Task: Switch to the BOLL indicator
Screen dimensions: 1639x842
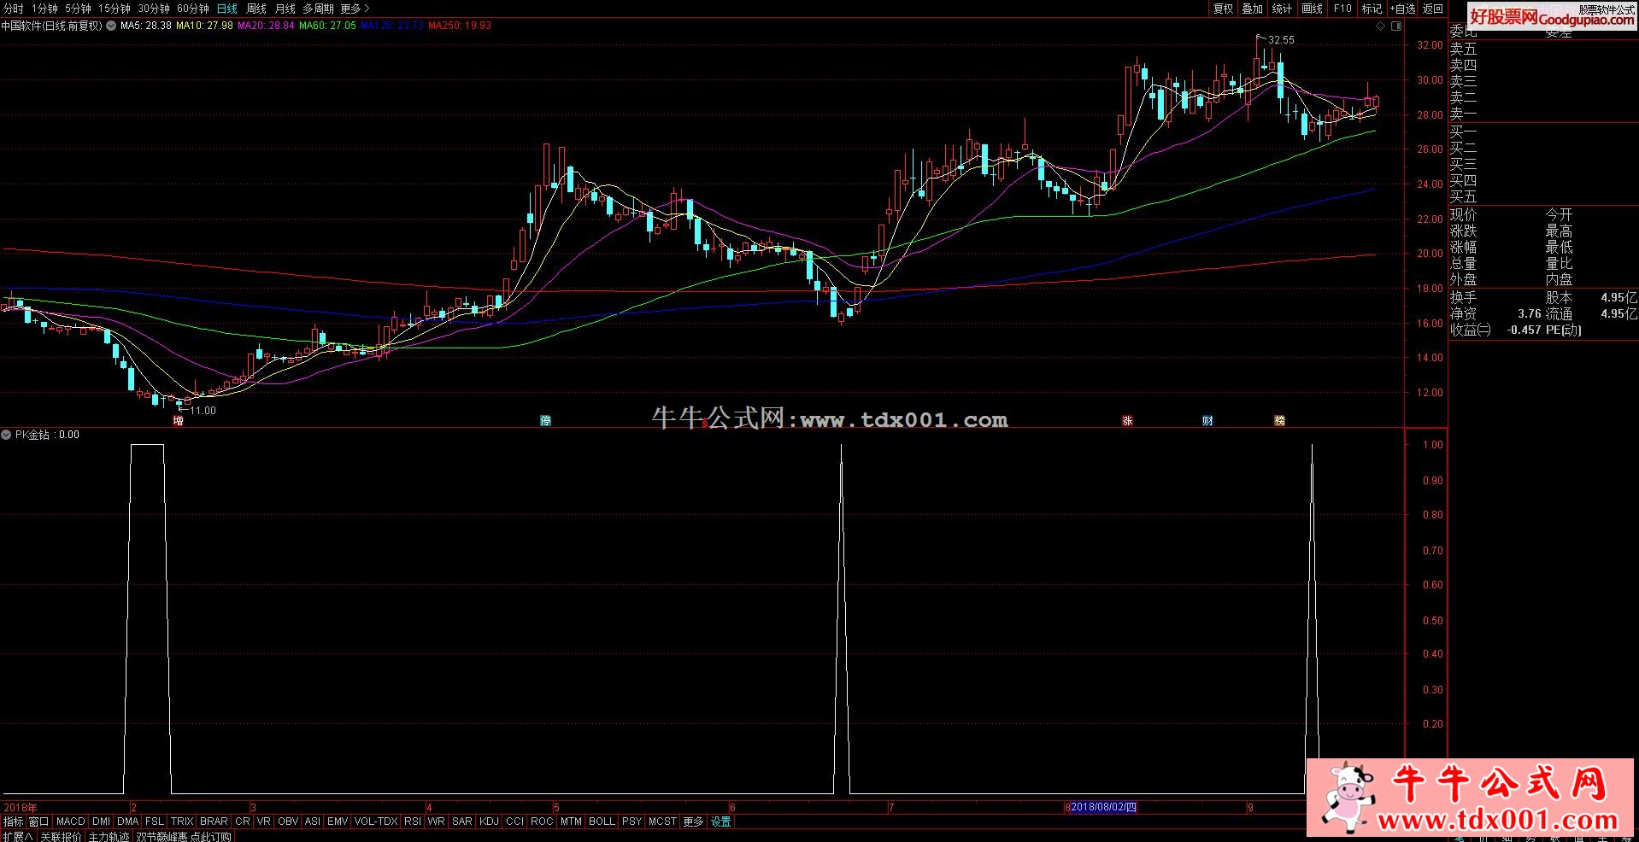Action: point(602,822)
